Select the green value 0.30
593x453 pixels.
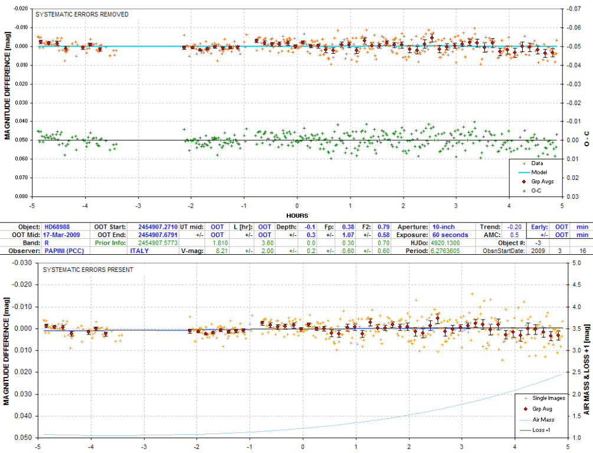pos(348,243)
